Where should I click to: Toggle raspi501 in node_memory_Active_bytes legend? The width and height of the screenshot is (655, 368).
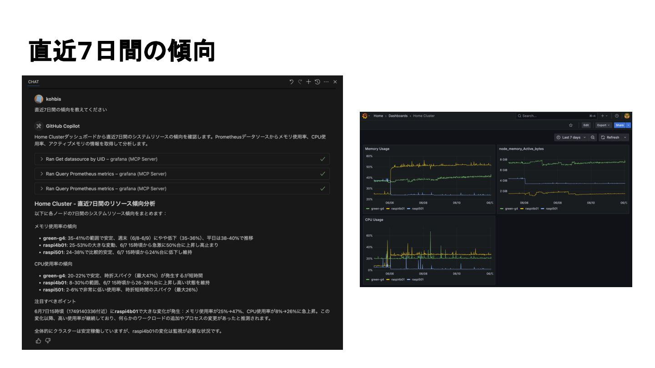(x=550, y=209)
